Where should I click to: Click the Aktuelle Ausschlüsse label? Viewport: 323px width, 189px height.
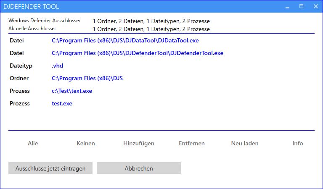click(x=32, y=29)
